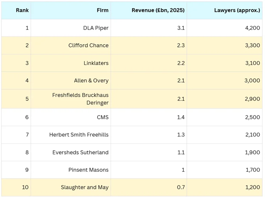Select the Slaughter and May cell

pos(84,187)
